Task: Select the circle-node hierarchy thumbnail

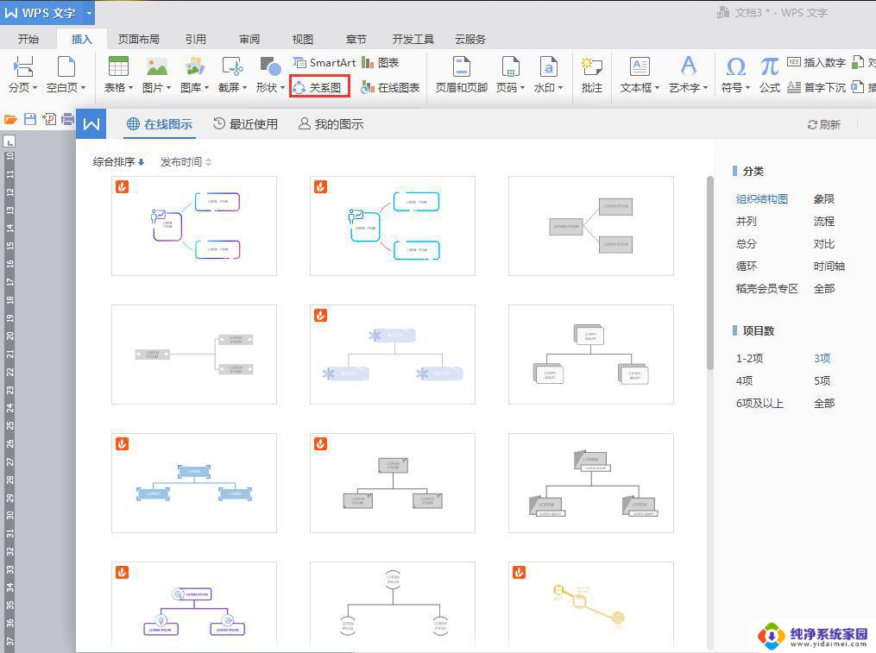Action: (x=392, y=606)
